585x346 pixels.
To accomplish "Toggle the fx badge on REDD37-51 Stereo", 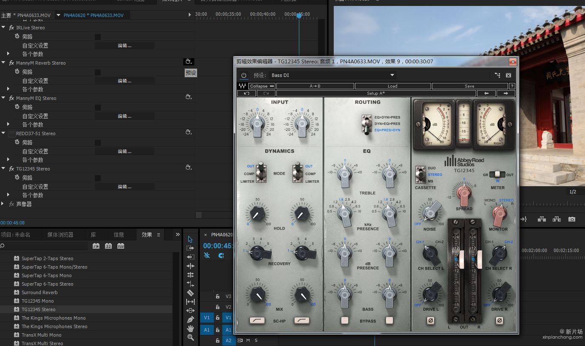I will [11, 133].
